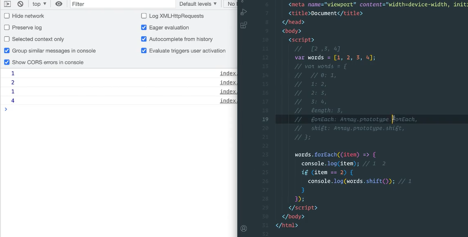Click the var words declaration line
This screenshot has width=468, height=237.
click(335, 57)
